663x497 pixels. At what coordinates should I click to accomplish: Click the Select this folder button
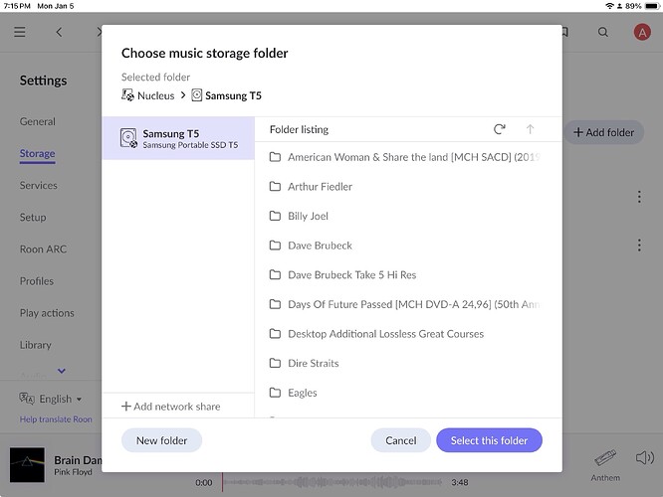489,440
